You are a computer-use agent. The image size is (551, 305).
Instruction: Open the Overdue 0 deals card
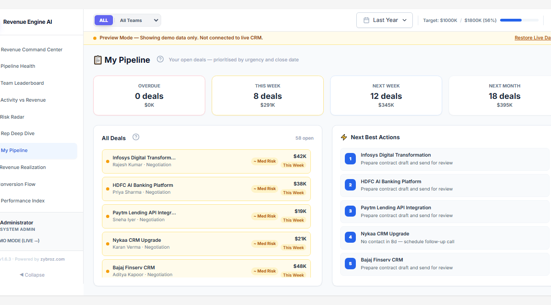click(149, 95)
